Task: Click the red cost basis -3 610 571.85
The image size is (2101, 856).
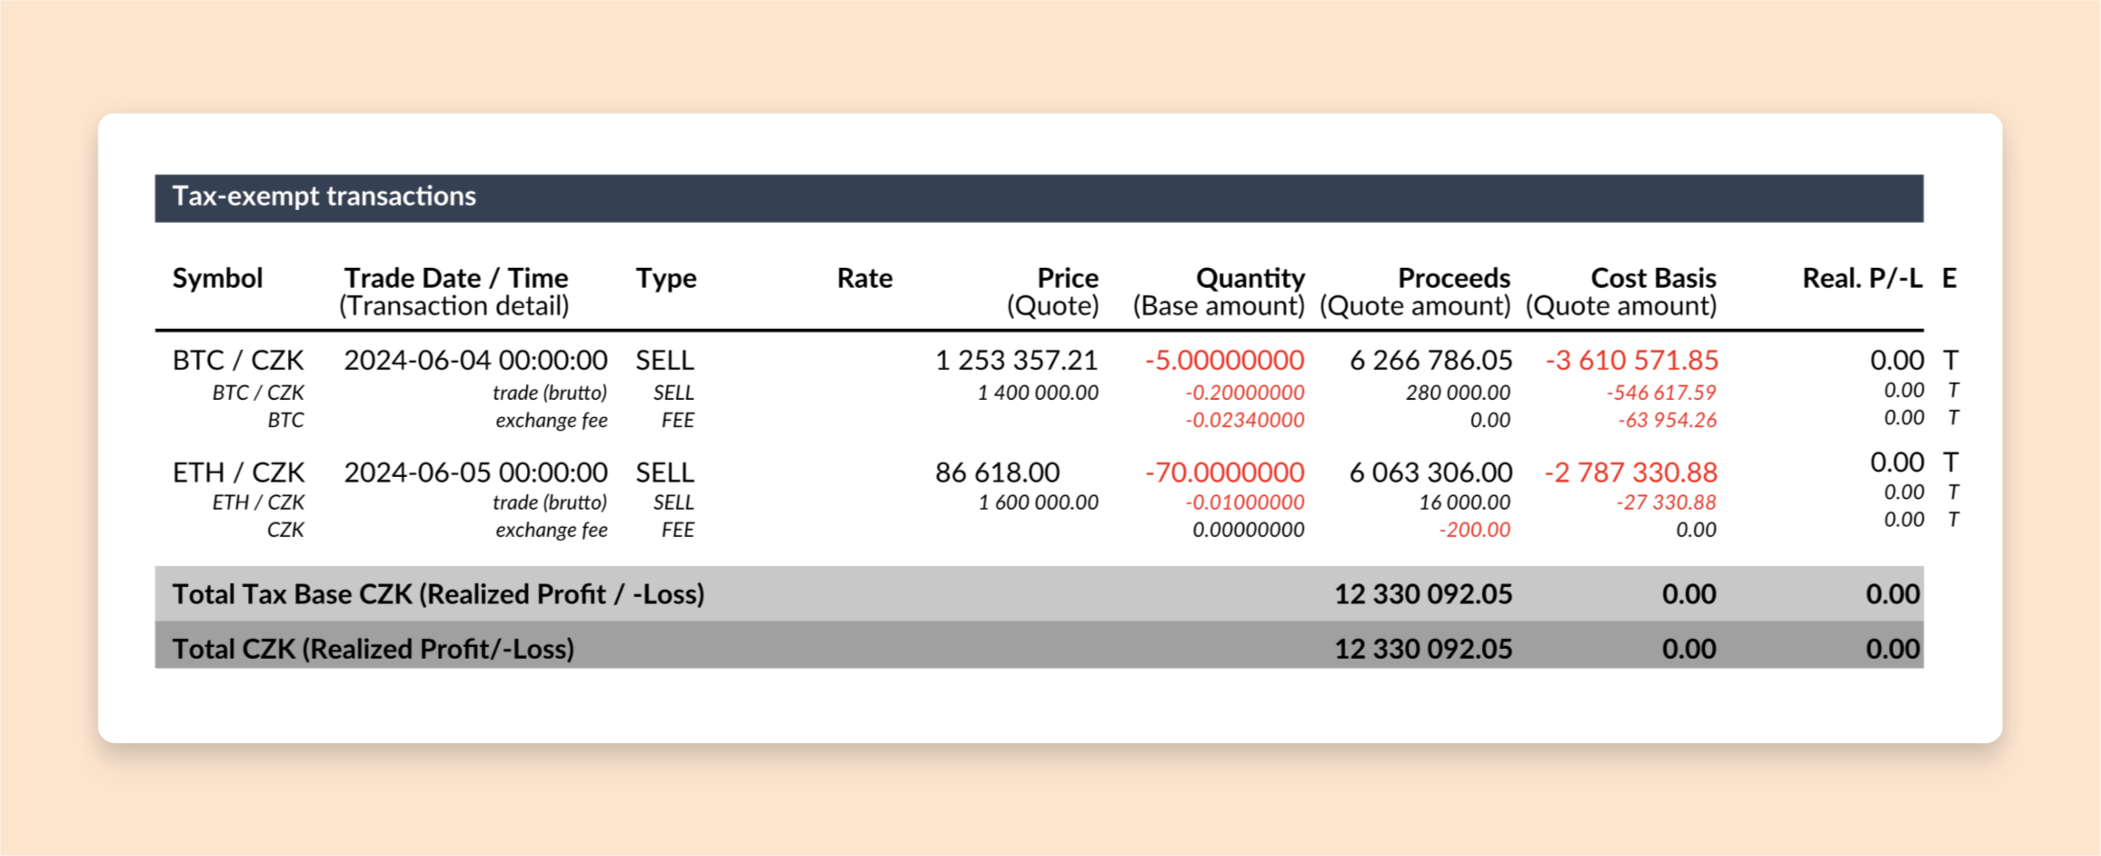Action: coord(1632,361)
